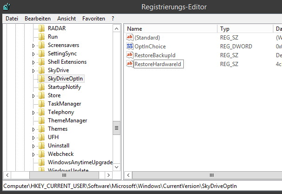This screenshot has height=194, width=282.
Task: Click the RestoreHardwareId string value icon
Action: pyautogui.click(x=130, y=64)
